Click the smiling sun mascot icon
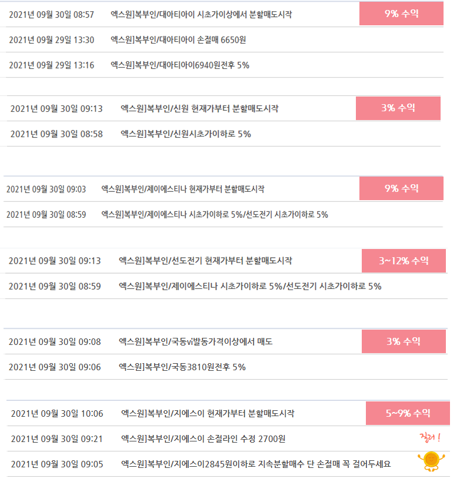Screen dimensions: 460x485 [431, 461]
